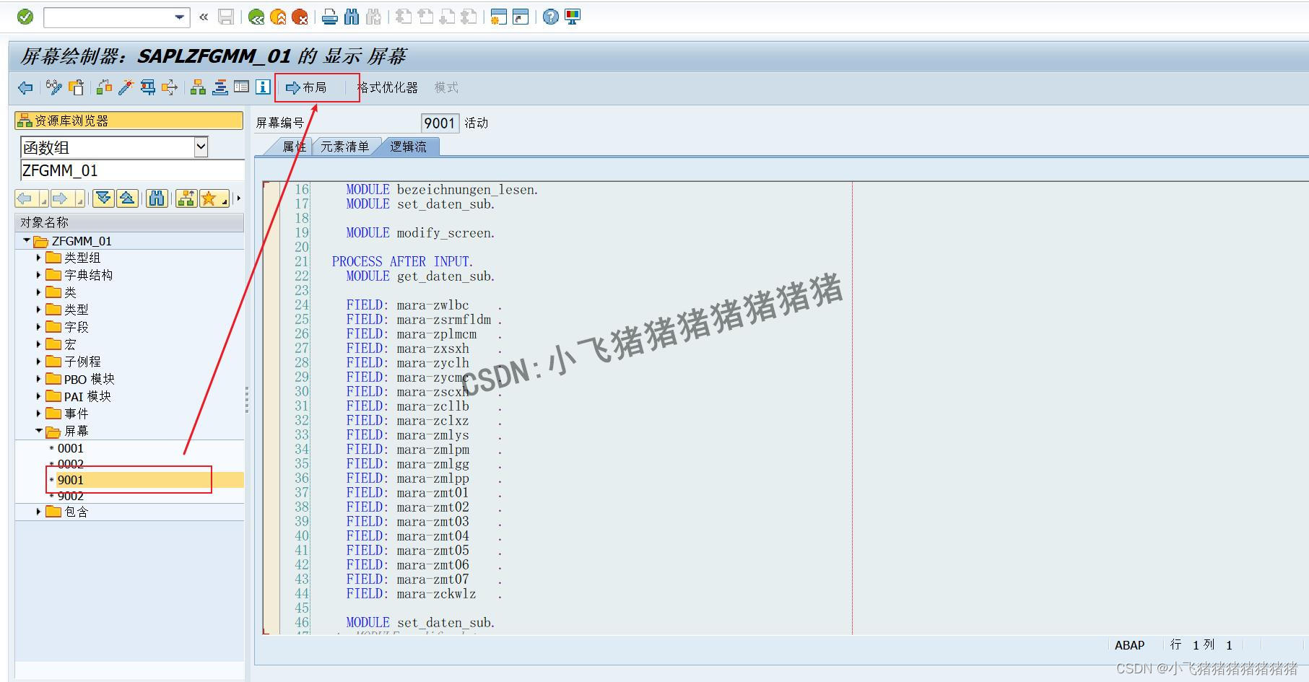This screenshot has width=1309, height=682.
Task: Click the Other Object icon
Action: pyautogui.click(x=76, y=87)
